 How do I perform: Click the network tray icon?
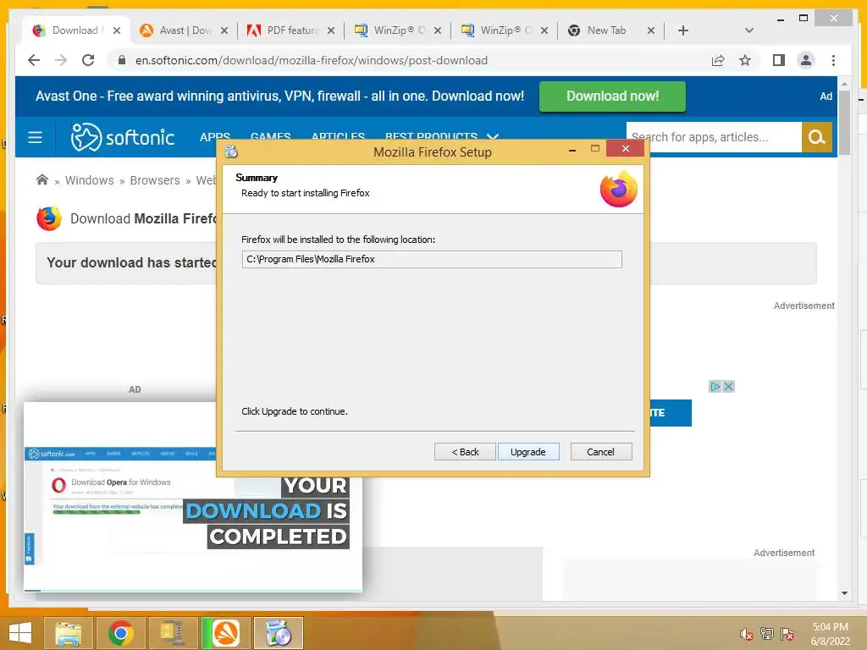coord(767,633)
